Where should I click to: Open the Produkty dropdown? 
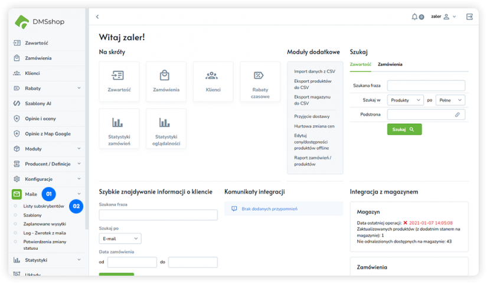[405, 100]
